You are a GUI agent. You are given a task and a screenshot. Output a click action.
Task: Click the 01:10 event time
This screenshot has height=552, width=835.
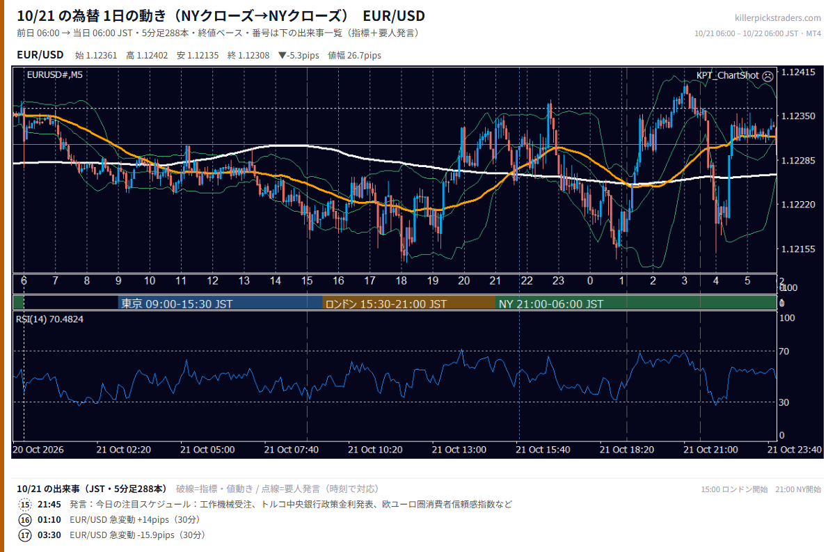[49, 520]
